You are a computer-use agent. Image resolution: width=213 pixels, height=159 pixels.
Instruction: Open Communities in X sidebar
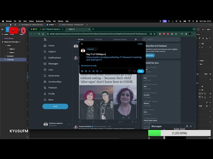click(53, 82)
